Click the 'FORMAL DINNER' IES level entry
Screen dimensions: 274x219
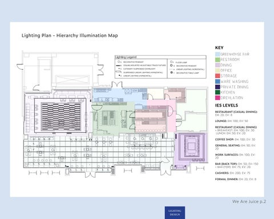pyautogui.click(x=236, y=179)
